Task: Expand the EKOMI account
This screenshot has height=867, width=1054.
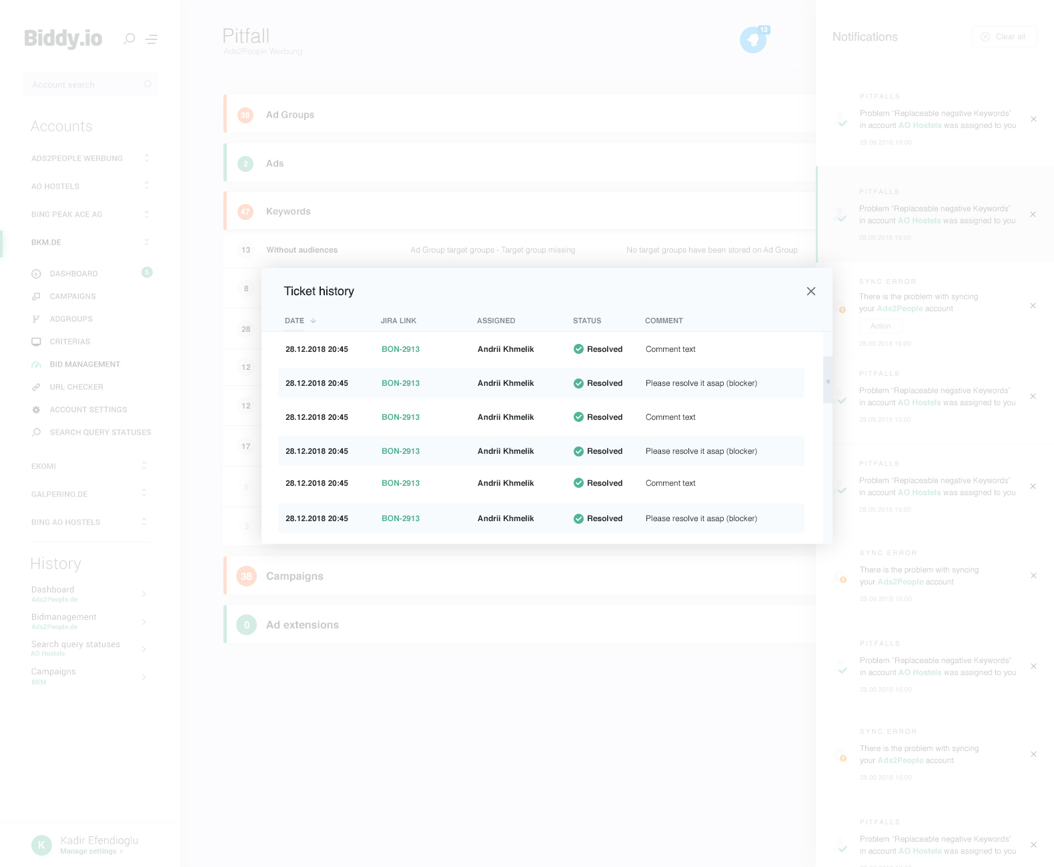Action: coord(144,466)
